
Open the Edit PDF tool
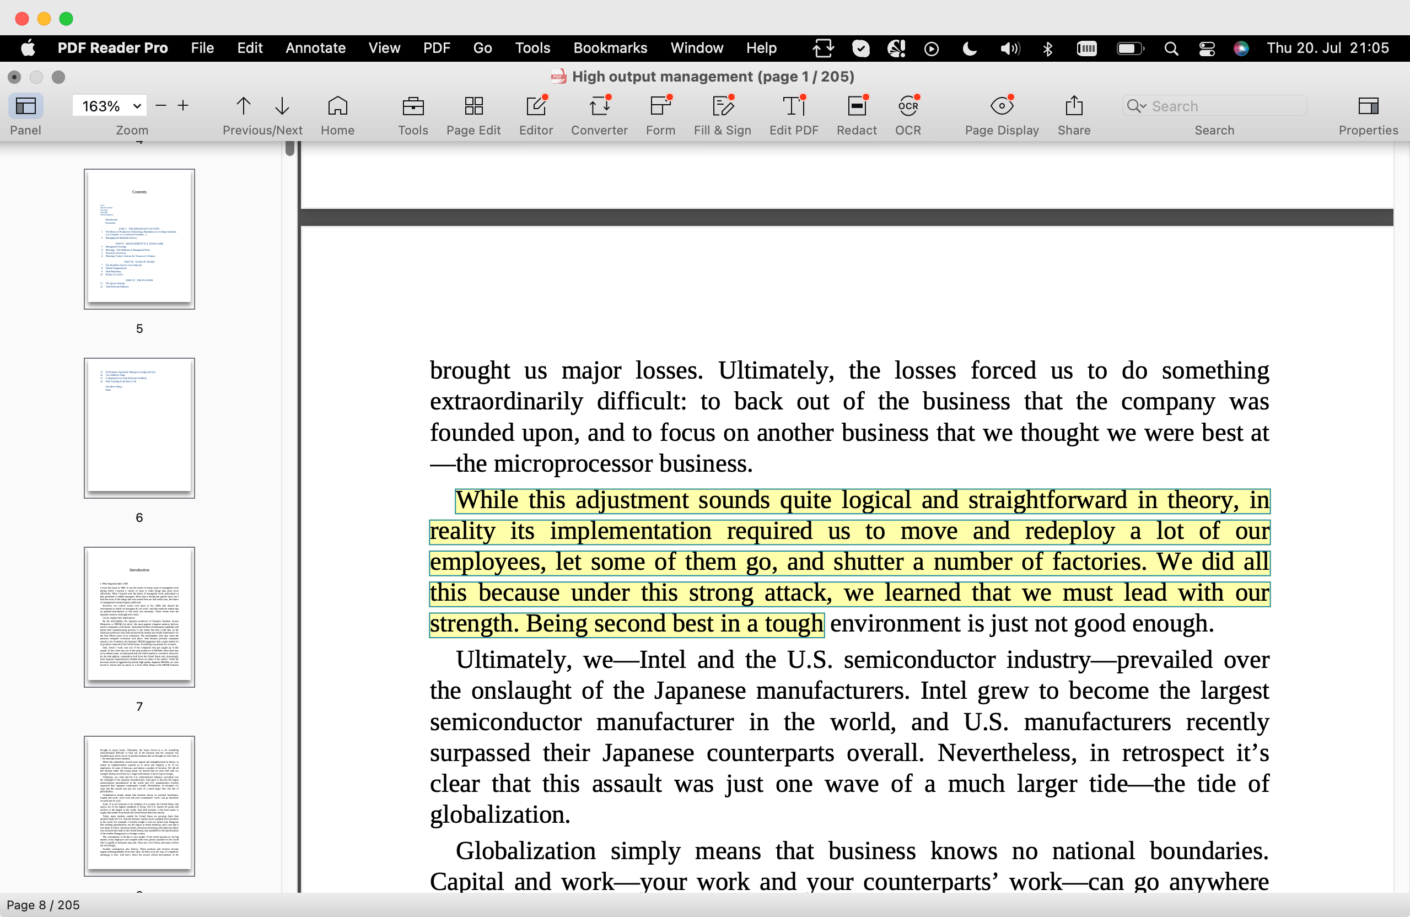click(794, 106)
